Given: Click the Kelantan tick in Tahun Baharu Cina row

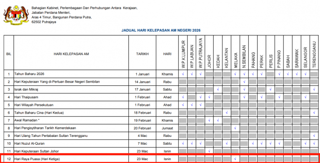Looking at the screenshot, I should tap(227, 113).
